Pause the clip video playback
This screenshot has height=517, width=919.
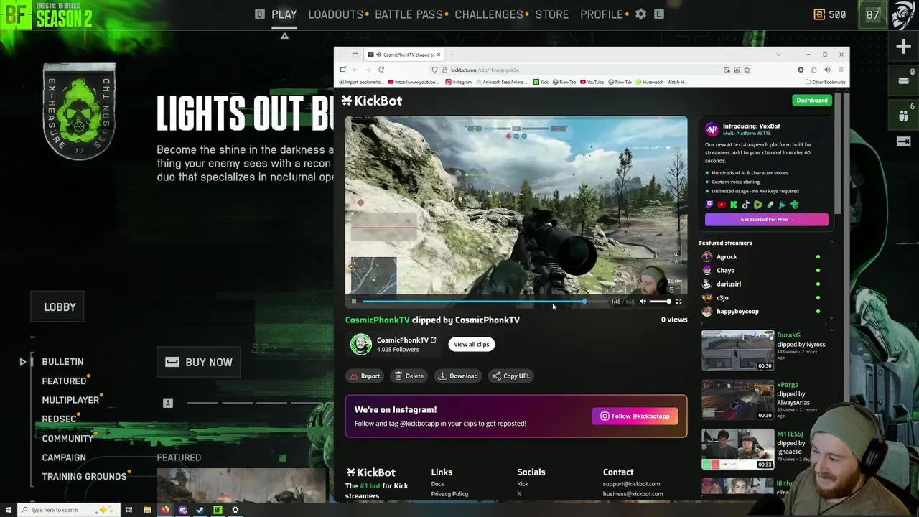click(353, 302)
